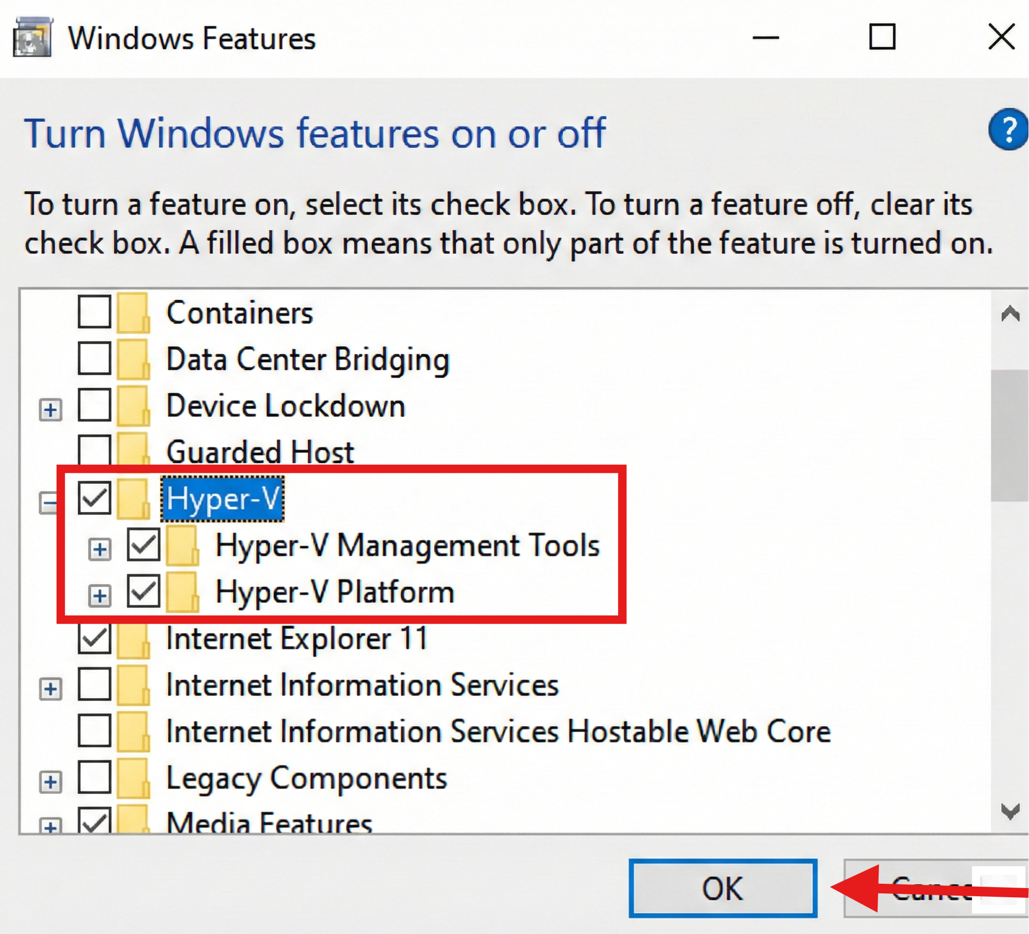The height and width of the screenshot is (934, 1029).
Task: Click the OK button
Action: [723, 887]
